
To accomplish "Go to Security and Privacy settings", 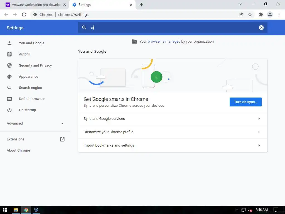I will (35, 65).
